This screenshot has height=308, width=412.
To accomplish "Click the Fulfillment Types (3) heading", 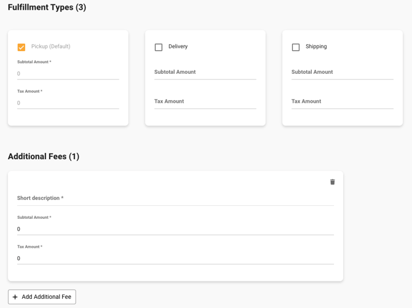I will tap(47, 7).
